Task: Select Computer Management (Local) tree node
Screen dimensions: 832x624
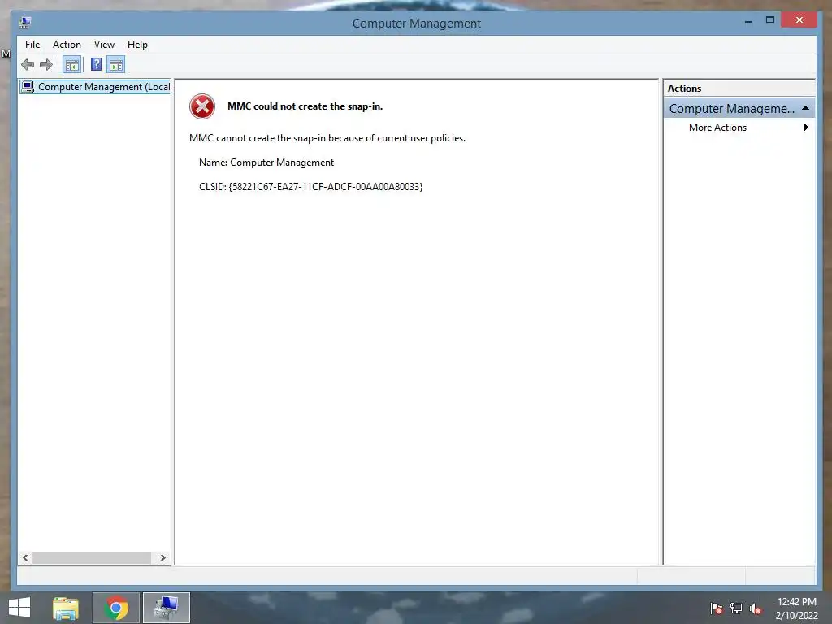Action: (x=95, y=86)
